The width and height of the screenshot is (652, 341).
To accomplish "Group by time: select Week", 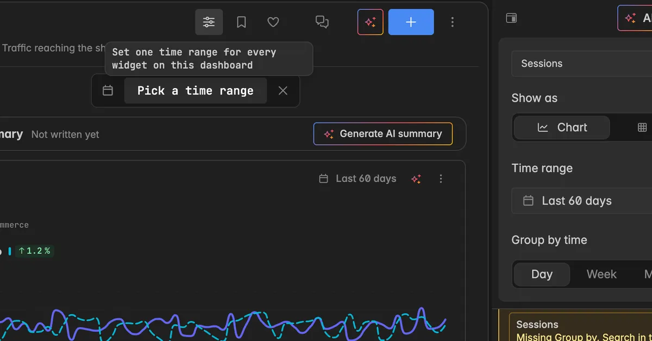I will [601, 275].
